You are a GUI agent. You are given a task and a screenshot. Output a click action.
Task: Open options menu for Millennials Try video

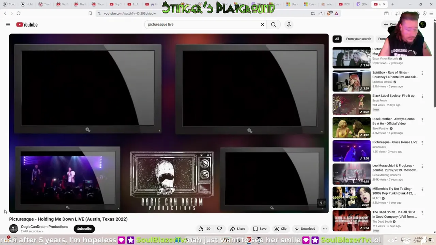(x=422, y=190)
